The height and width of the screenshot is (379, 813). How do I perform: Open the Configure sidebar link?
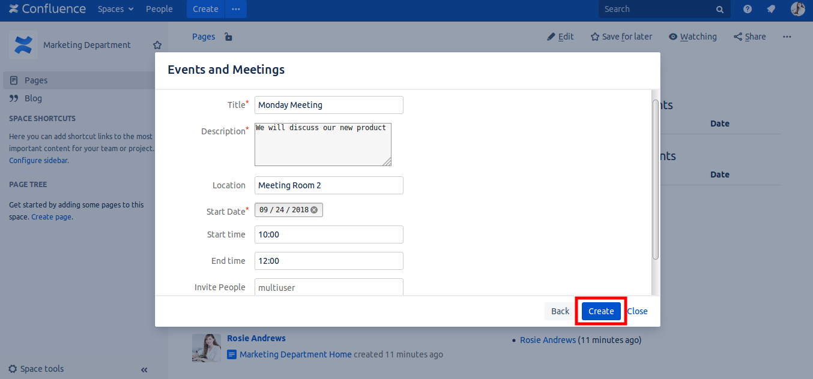tap(37, 160)
